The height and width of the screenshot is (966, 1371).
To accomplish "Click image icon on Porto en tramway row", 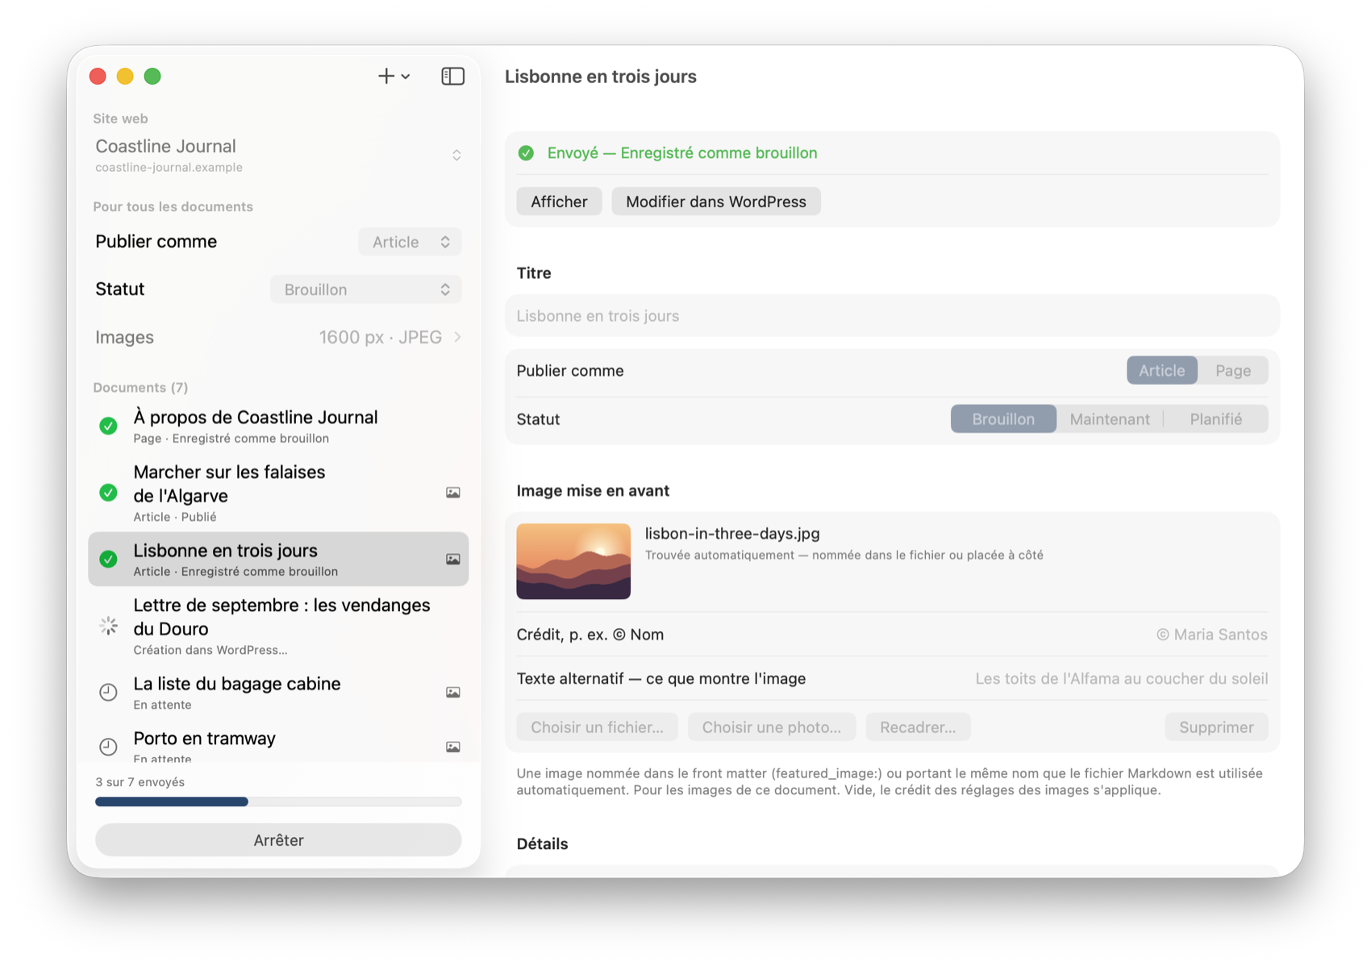I will pos(453,747).
